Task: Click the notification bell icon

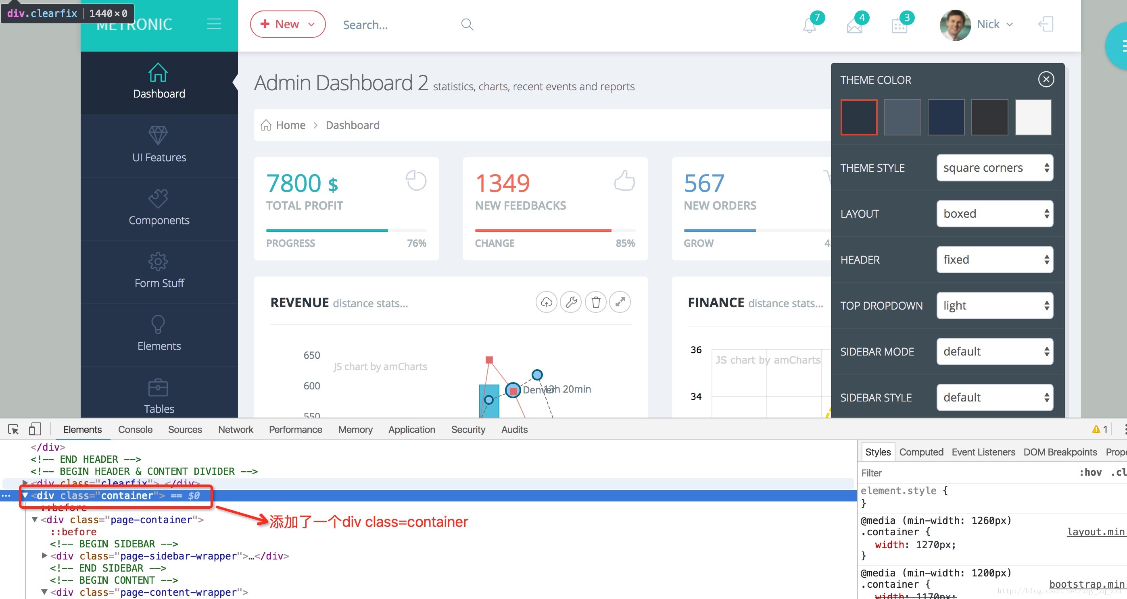Action: [x=810, y=25]
